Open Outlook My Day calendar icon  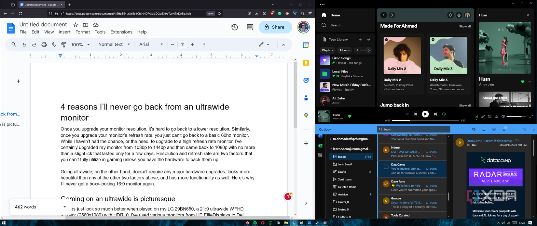(x=474, y=129)
